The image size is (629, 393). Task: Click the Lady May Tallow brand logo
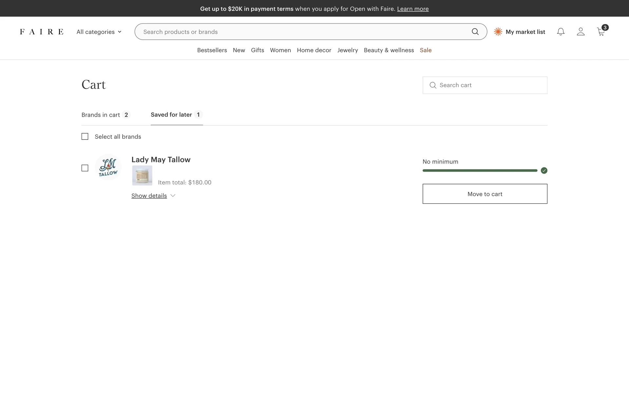[108, 168]
